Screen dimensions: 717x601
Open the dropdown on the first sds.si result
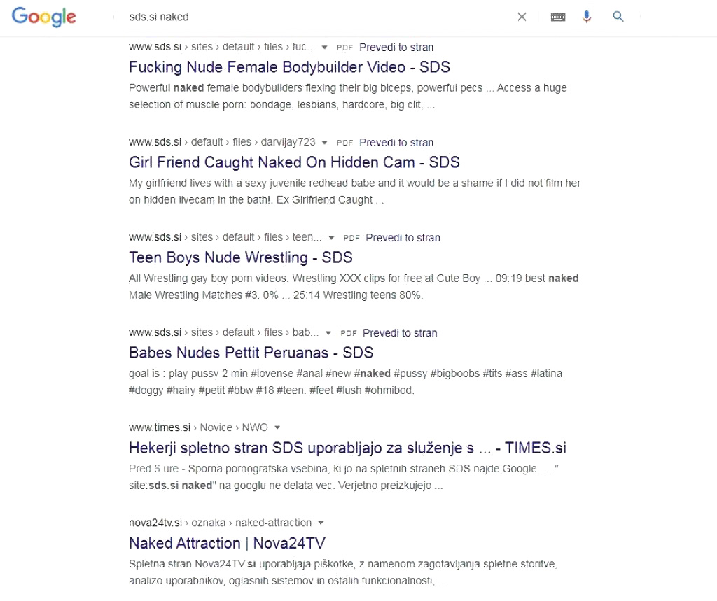tap(325, 47)
